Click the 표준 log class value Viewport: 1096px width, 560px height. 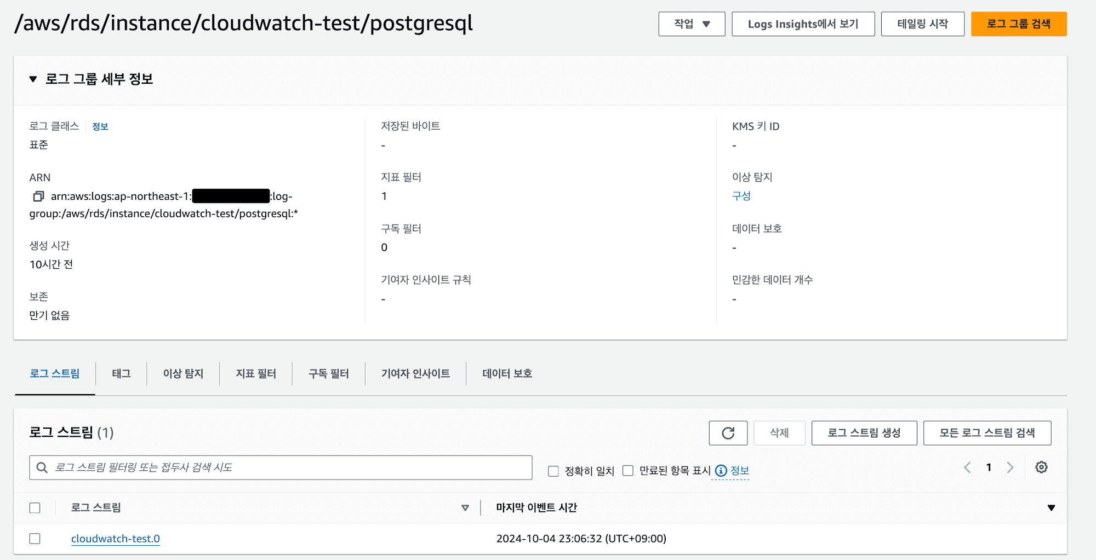pyautogui.click(x=39, y=145)
